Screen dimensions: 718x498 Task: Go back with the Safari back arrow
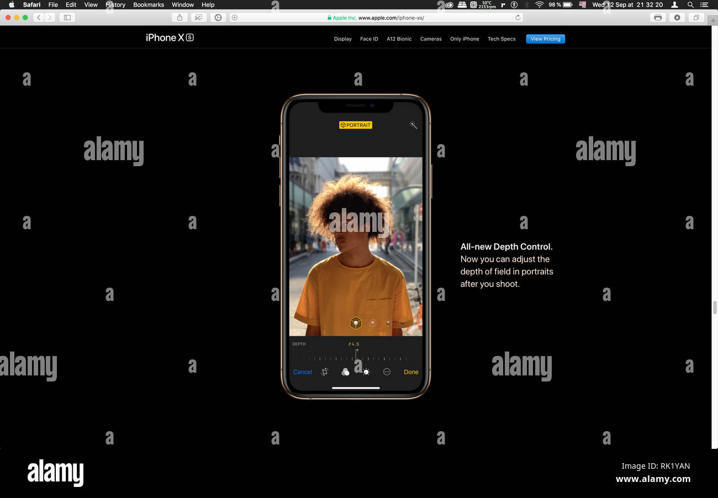coord(39,18)
